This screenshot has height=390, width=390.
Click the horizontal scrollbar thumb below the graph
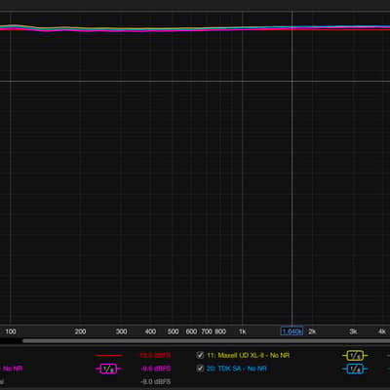pos(206,341)
